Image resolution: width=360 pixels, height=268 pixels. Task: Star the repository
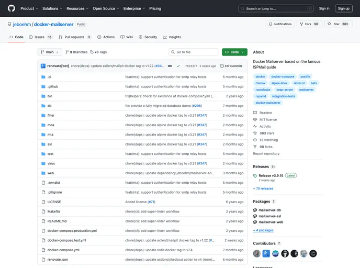click(339, 24)
